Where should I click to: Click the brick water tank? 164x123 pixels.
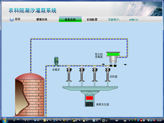30,95
